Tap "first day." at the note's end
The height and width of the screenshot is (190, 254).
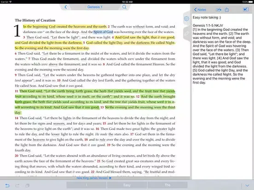coord(199,83)
